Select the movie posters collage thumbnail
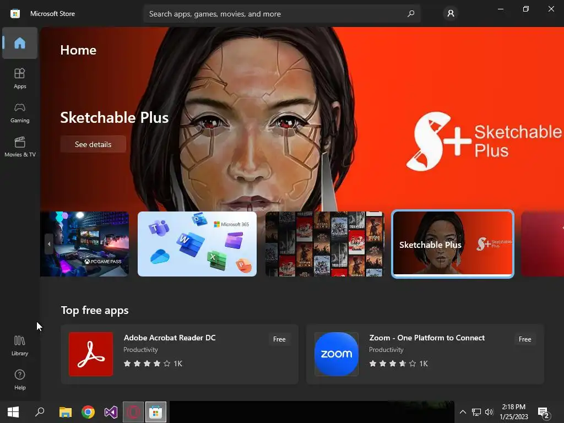 [x=325, y=244]
